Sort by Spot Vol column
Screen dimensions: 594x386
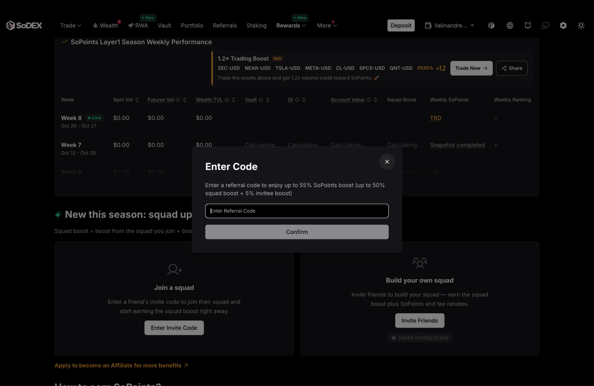pos(137,100)
